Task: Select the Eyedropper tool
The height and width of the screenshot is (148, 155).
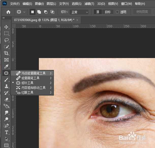Action: pos(6,66)
